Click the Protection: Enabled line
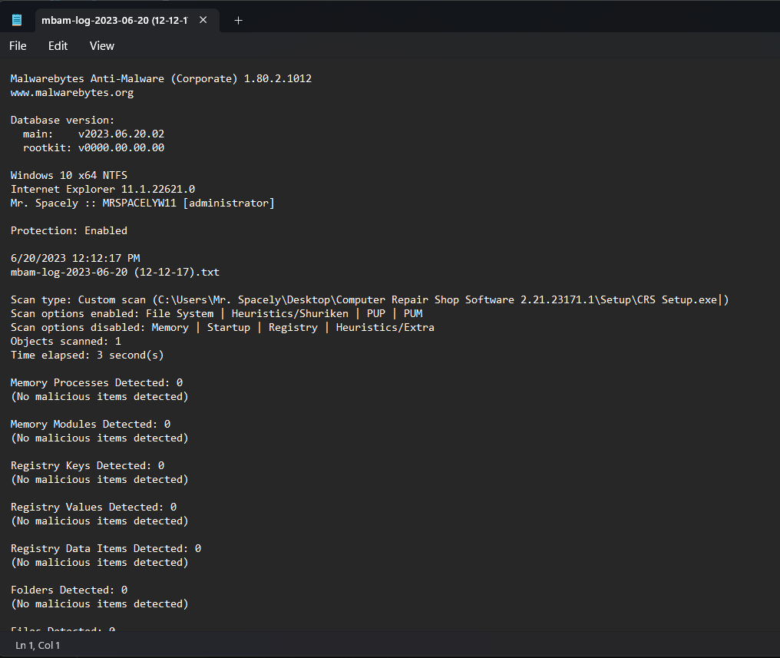This screenshot has height=658, width=780. click(x=69, y=231)
